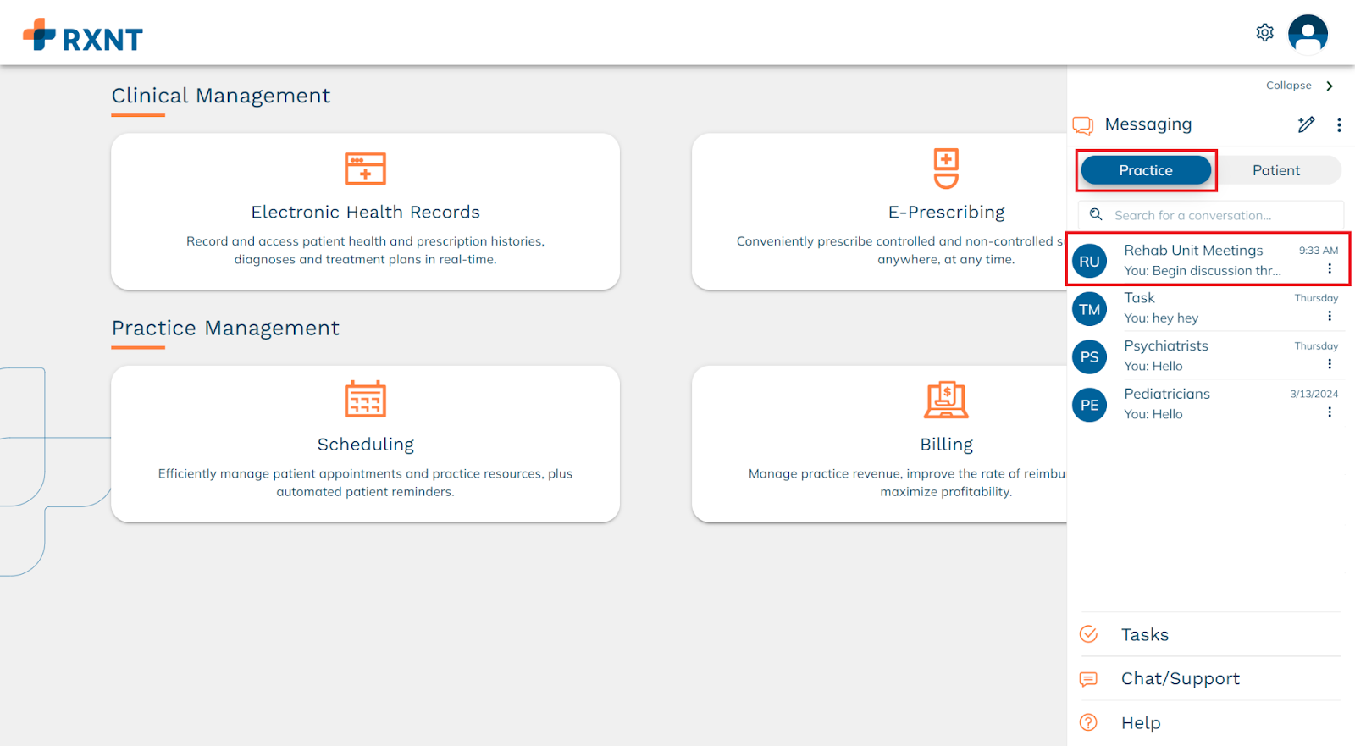Open the Billing card

click(879, 444)
